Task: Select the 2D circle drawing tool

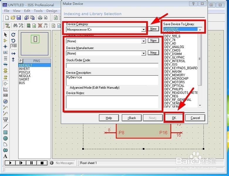Action: point(5,138)
